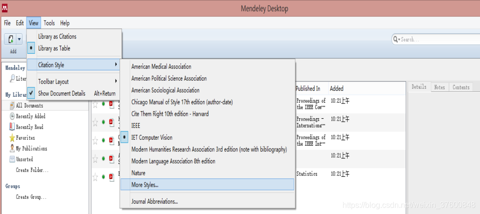Image resolution: width=480 pixels, height=214 pixels.
Task: Open PDF icon of the Statistics row
Action: (x=112, y=176)
